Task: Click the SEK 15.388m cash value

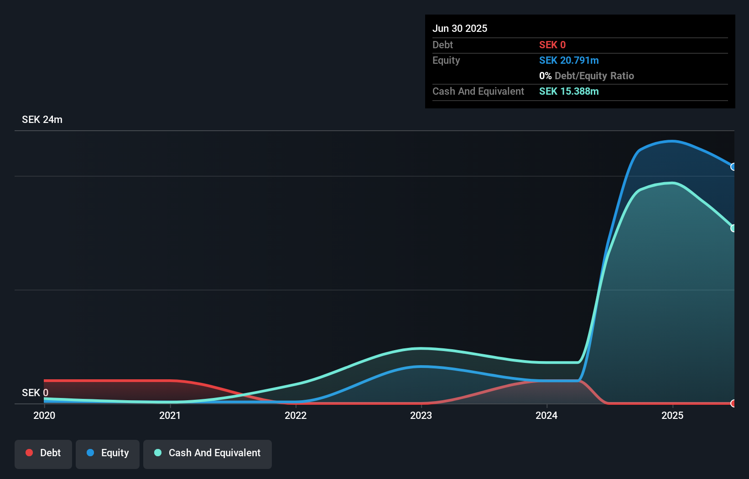Action: tap(569, 92)
